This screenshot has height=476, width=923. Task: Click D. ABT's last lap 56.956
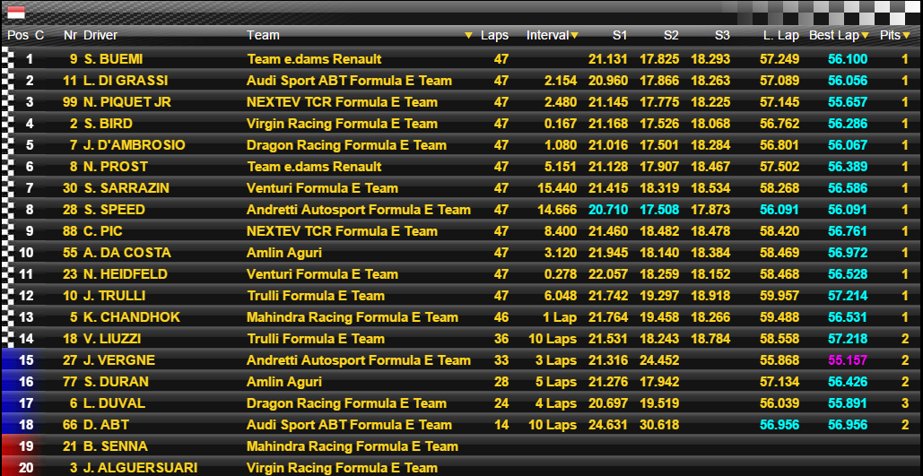779,425
